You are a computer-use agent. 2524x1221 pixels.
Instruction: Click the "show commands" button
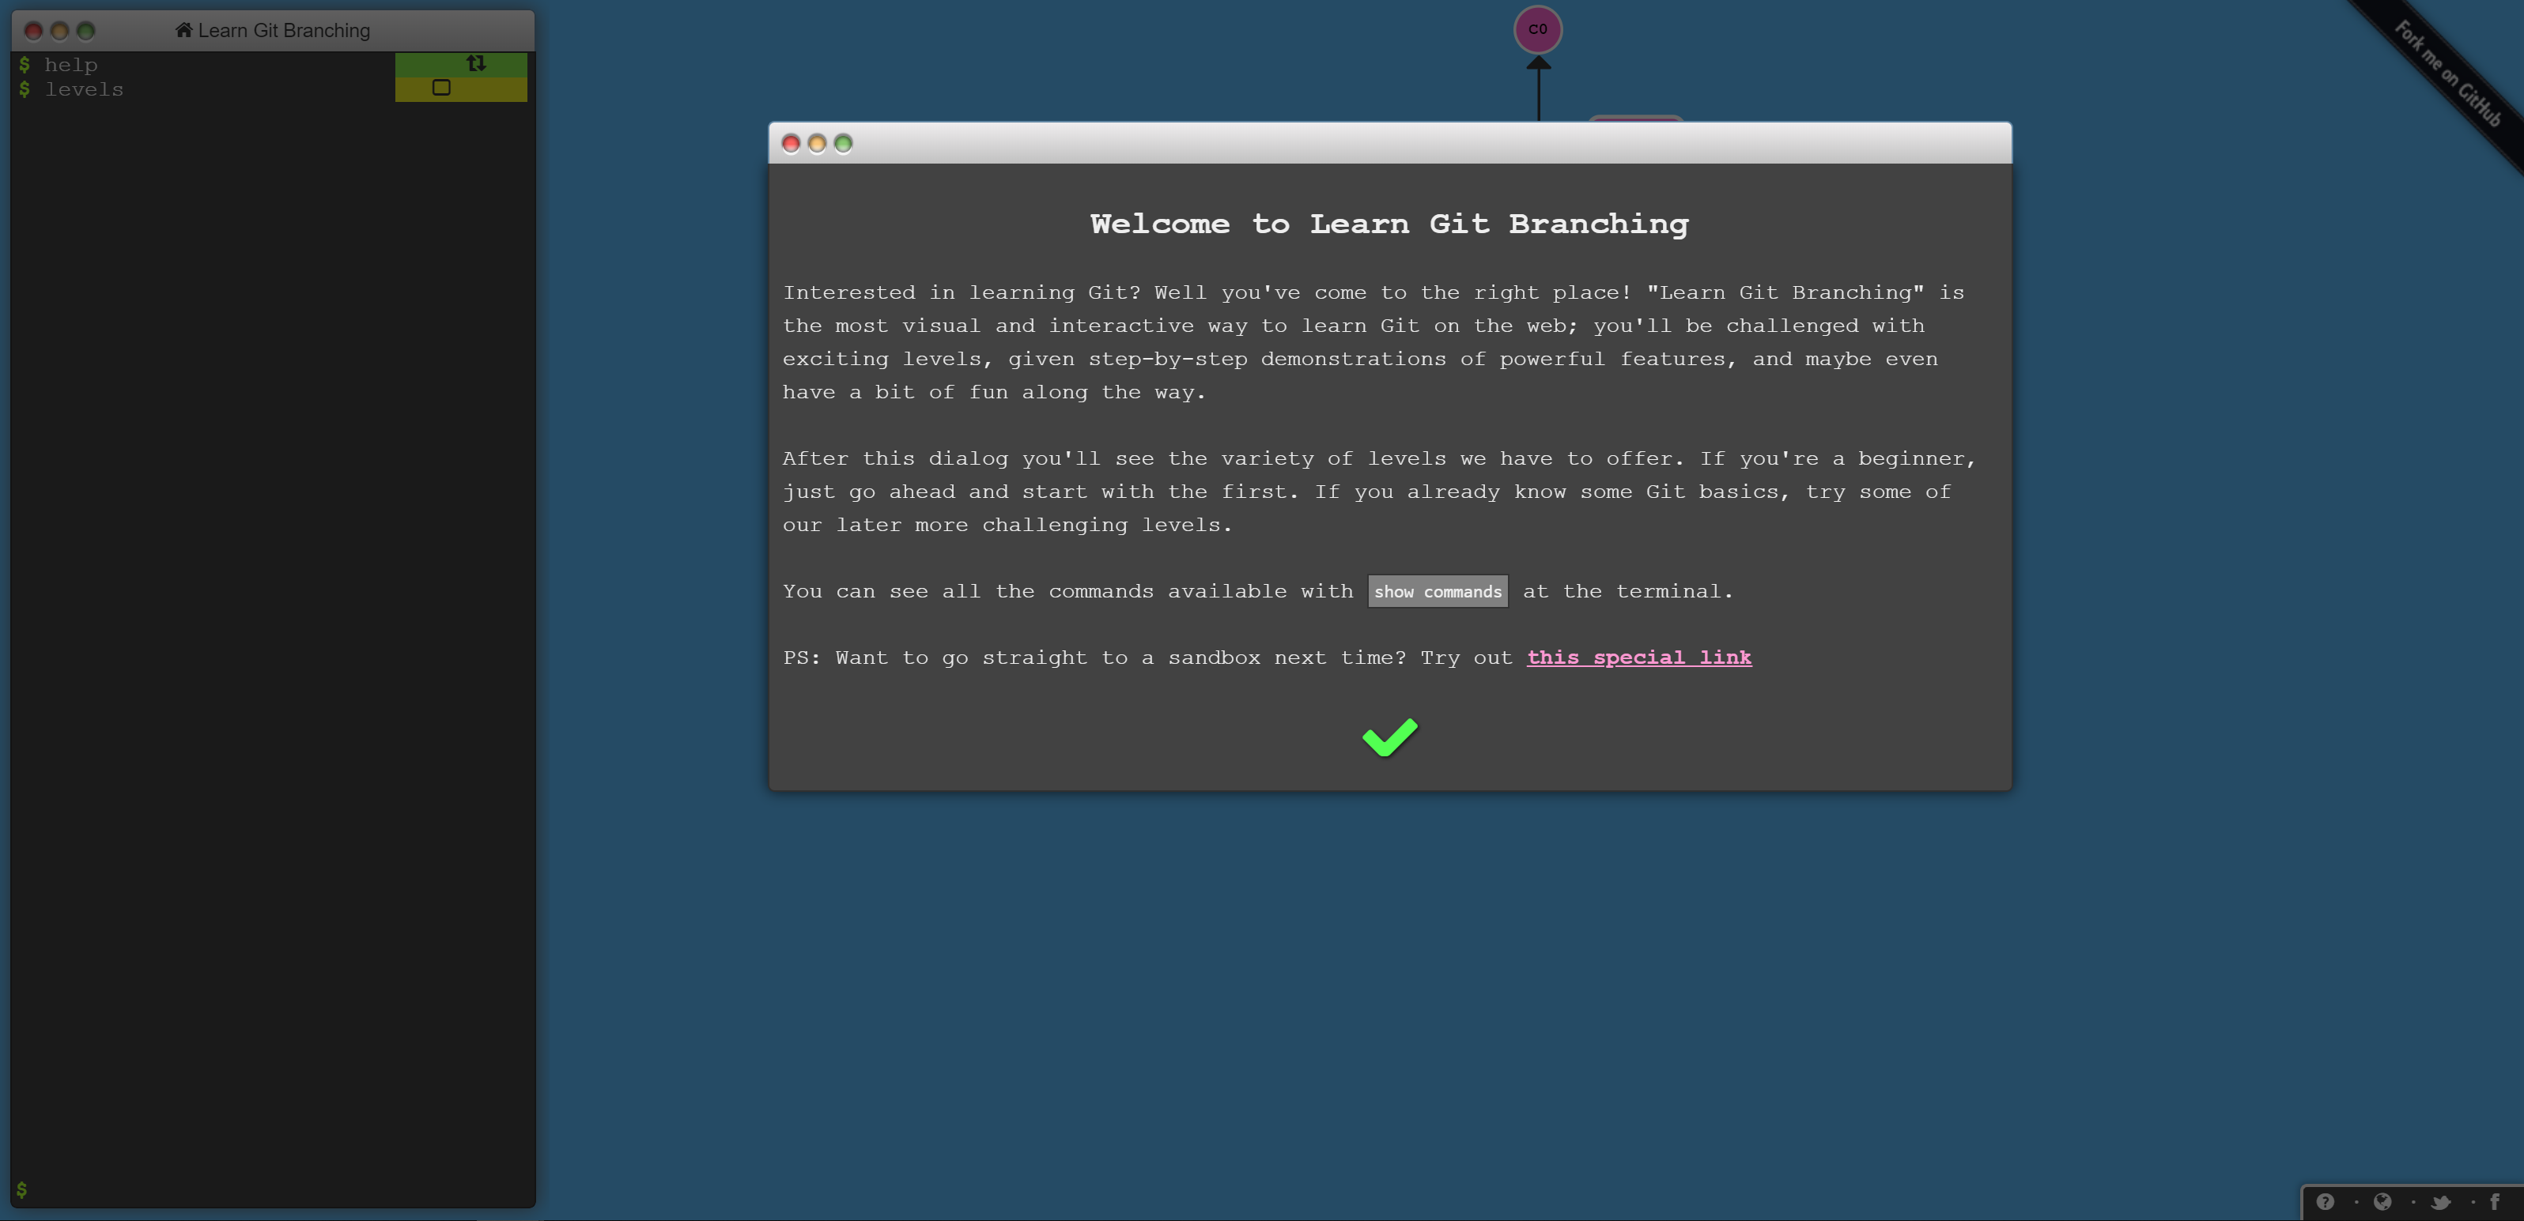tap(1438, 590)
